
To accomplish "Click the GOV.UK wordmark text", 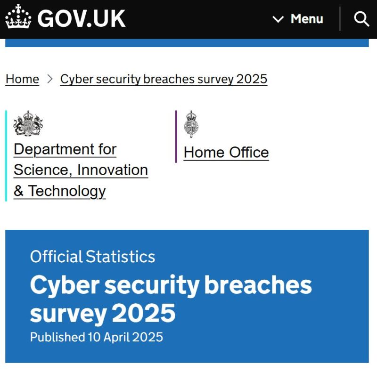I will [81, 19].
